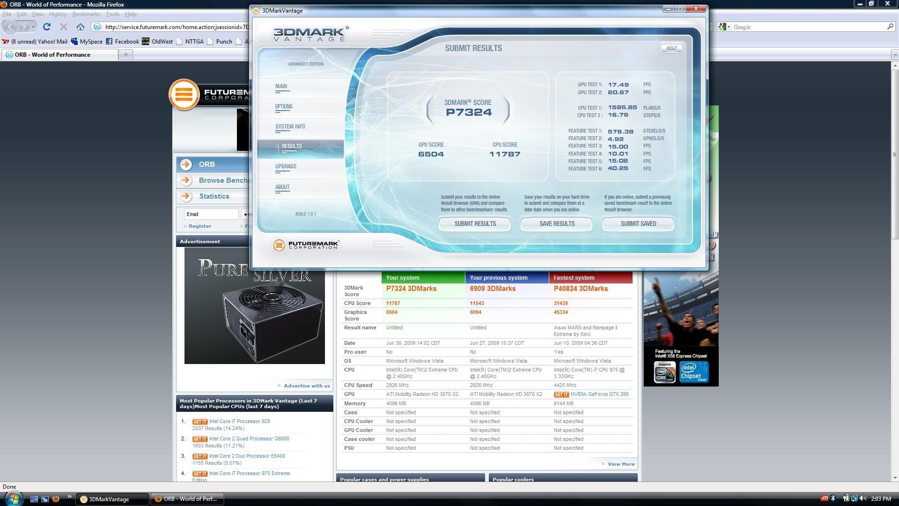Open the Bookmarks menu in Firefox
This screenshot has height=506, width=899.
pyautogui.click(x=86, y=14)
